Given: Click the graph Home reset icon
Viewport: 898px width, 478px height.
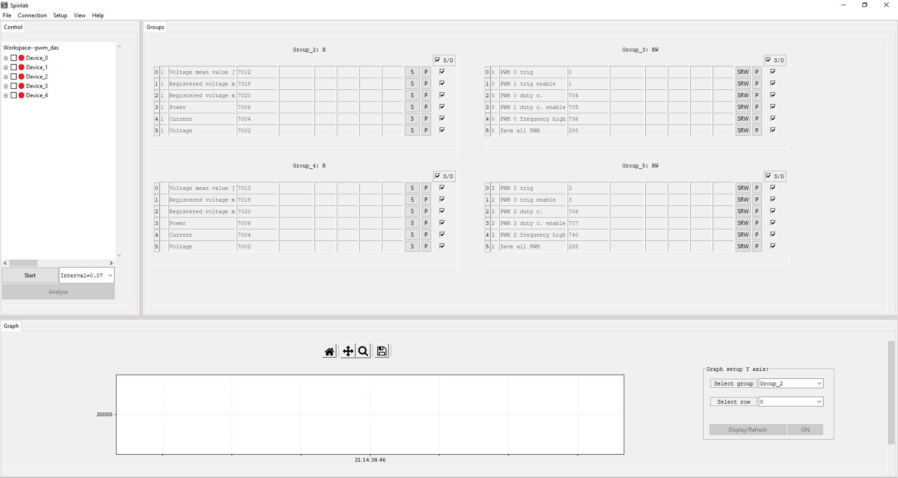Looking at the screenshot, I should click(329, 351).
